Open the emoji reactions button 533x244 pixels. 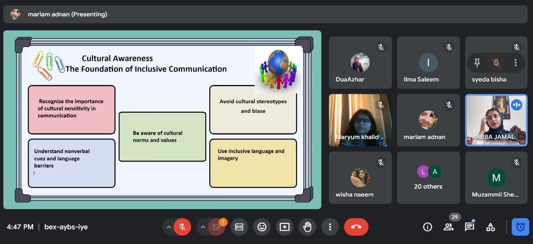(262, 227)
